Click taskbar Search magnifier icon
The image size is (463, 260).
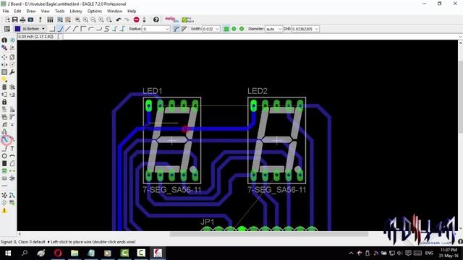coord(25,253)
